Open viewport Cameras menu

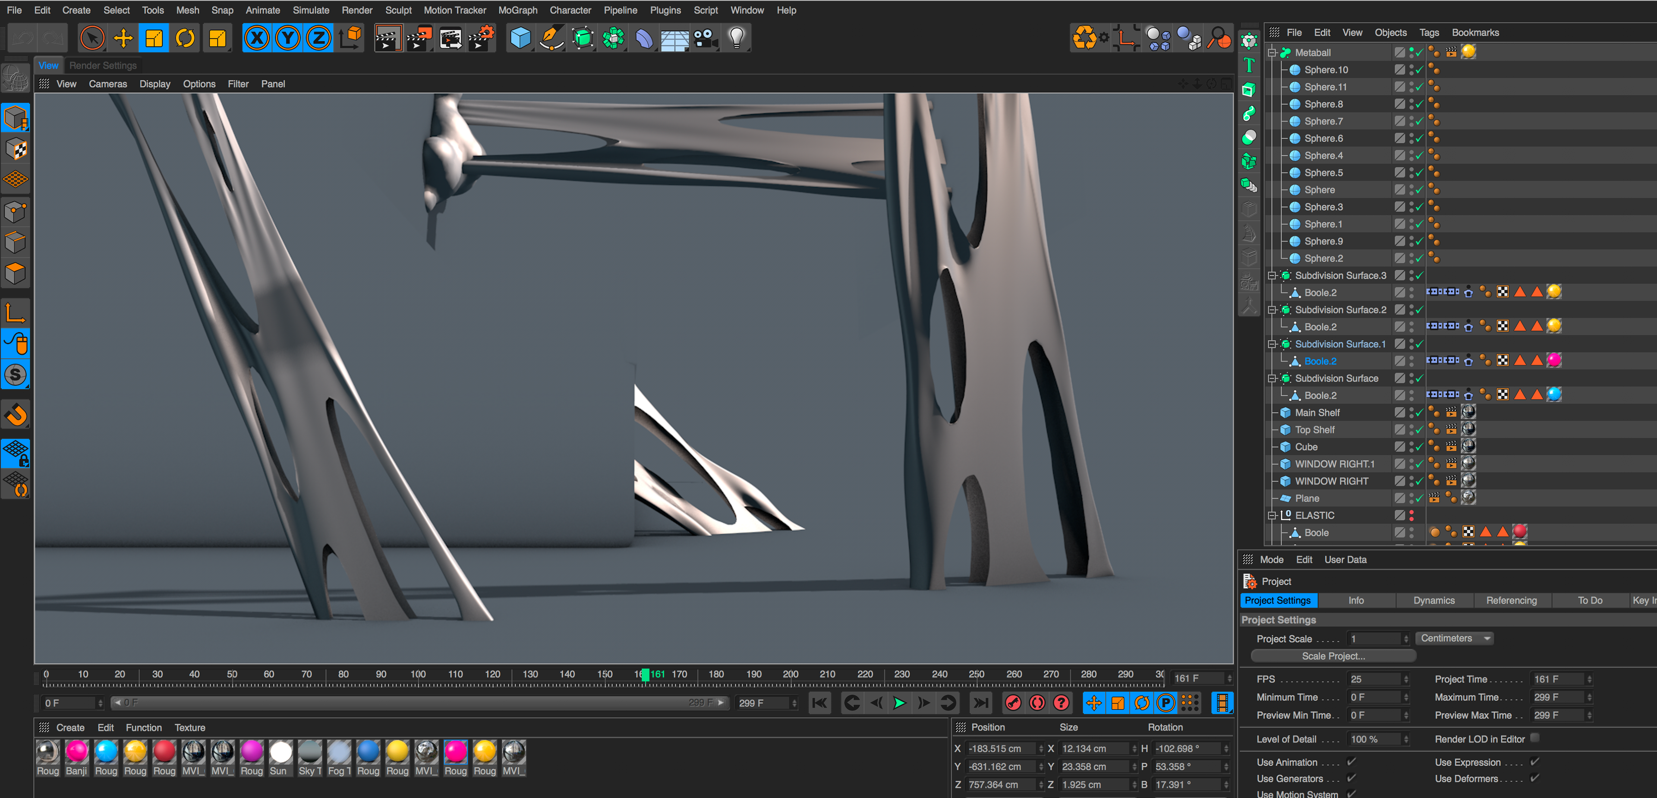click(107, 84)
